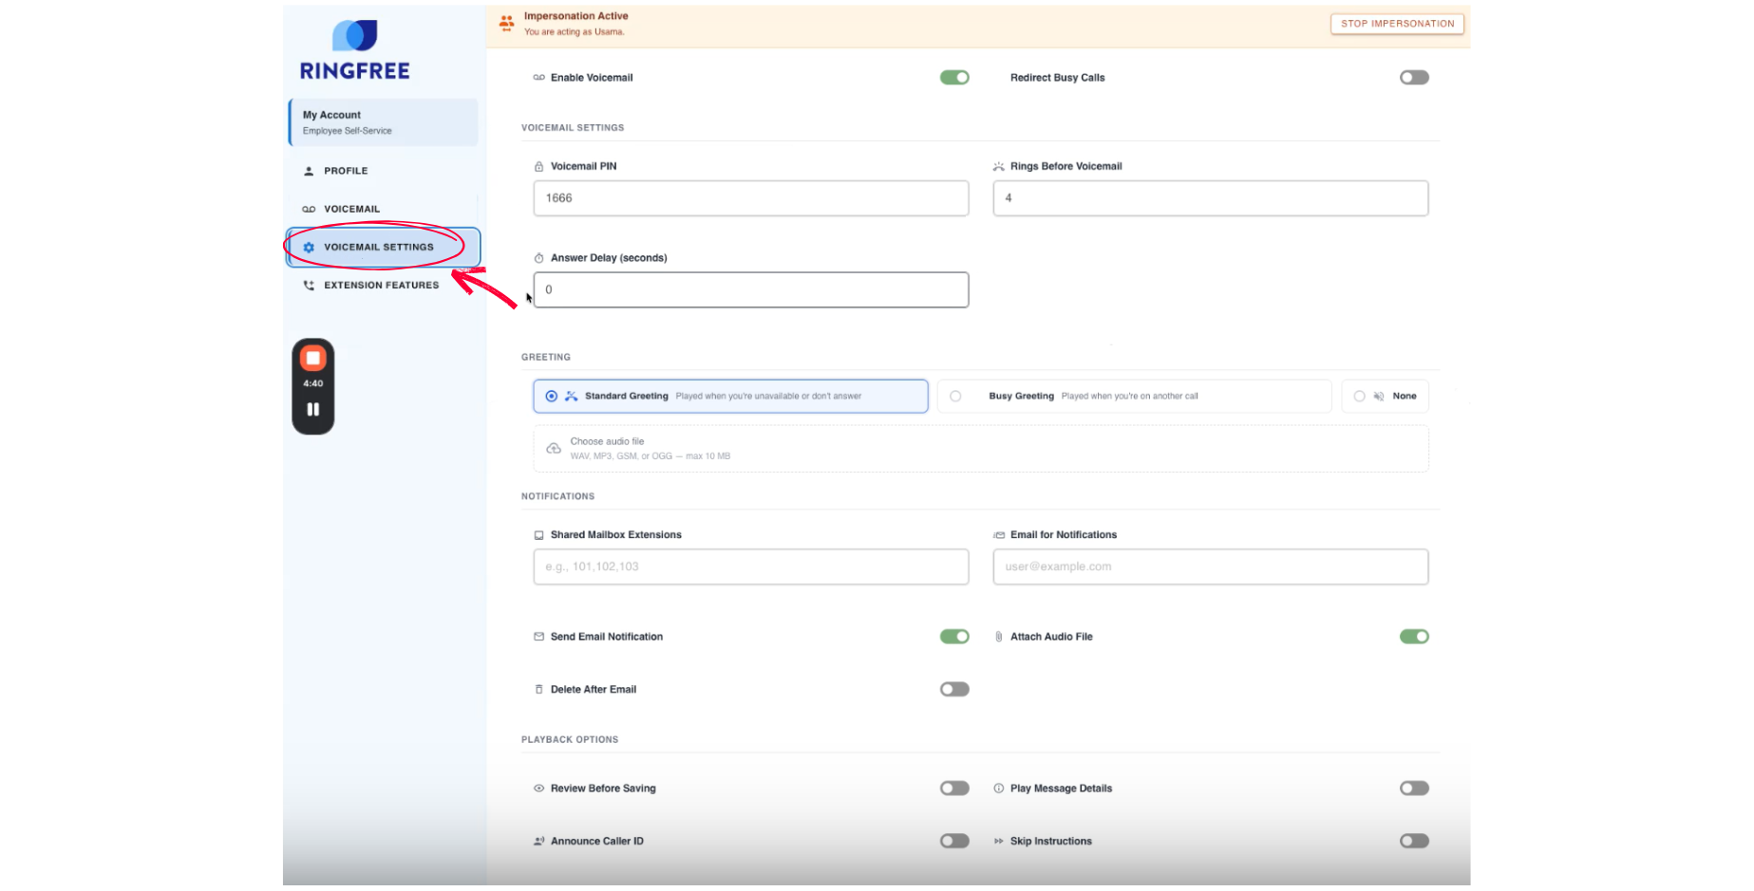The image size is (1754, 891).
Task: Click the Stop Impersonation button
Action: click(1396, 24)
